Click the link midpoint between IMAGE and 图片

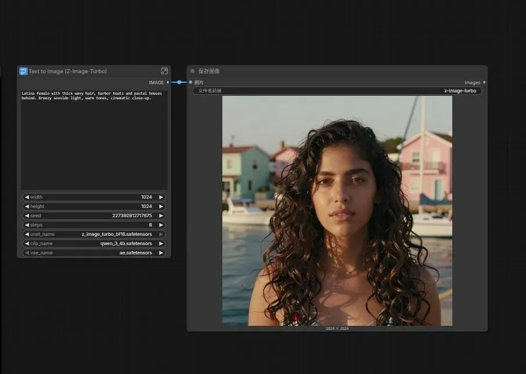point(179,82)
